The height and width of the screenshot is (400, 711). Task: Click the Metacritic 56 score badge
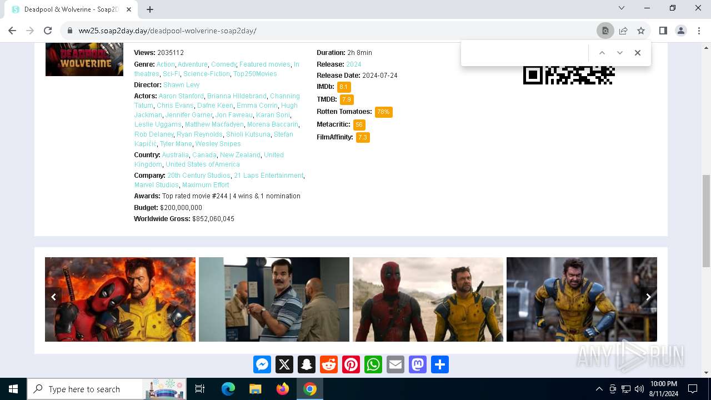click(x=359, y=125)
